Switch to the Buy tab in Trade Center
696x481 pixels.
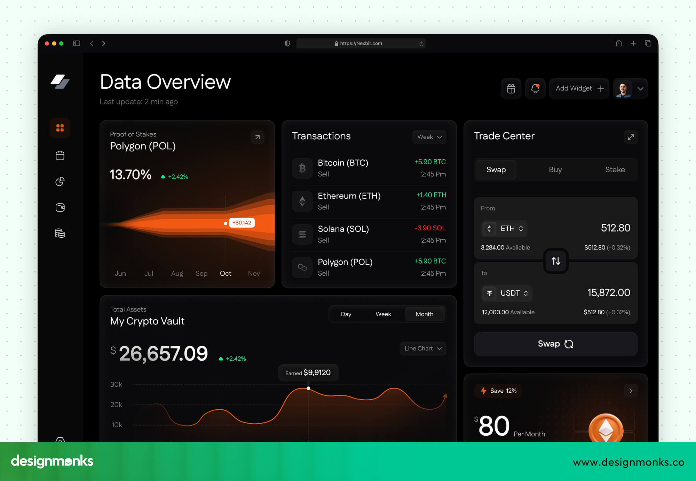pyautogui.click(x=555, y=169)
